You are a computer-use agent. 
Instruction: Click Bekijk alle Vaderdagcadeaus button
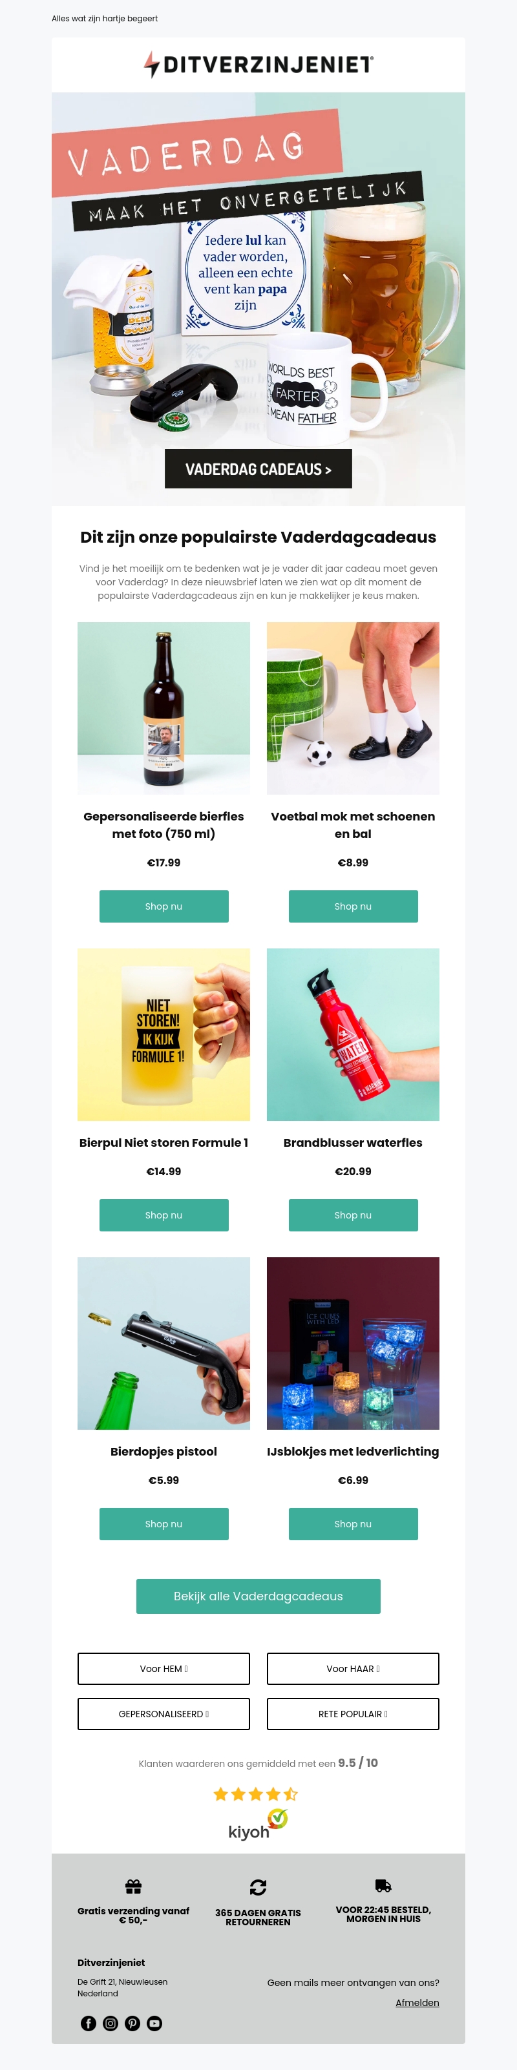pos(258,1596)
